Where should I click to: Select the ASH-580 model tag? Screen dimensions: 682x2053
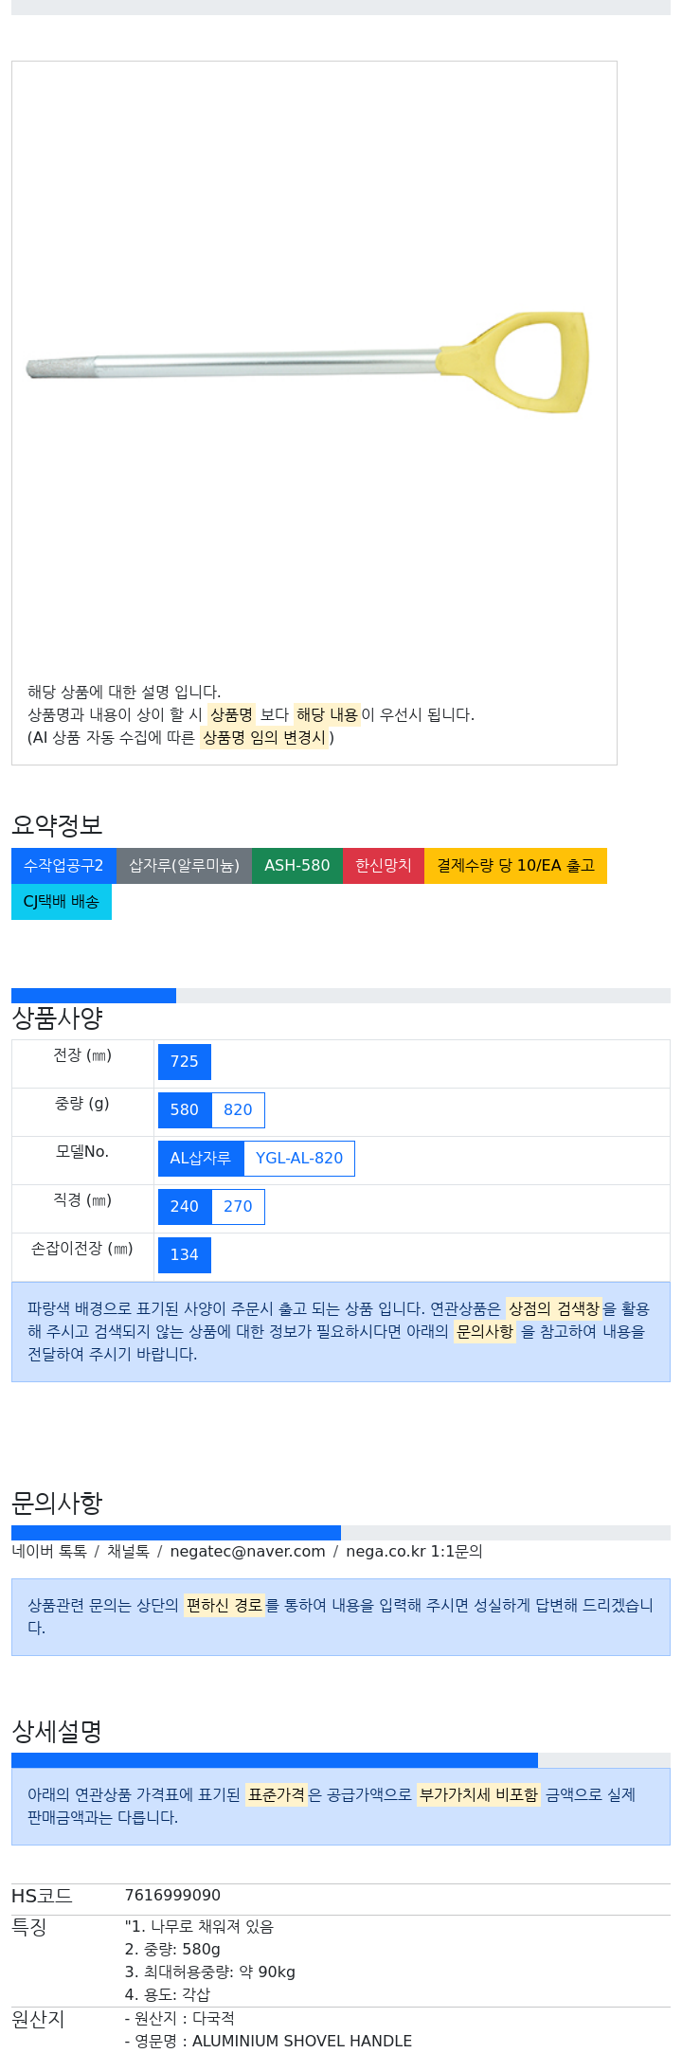[x=297, y=866]
